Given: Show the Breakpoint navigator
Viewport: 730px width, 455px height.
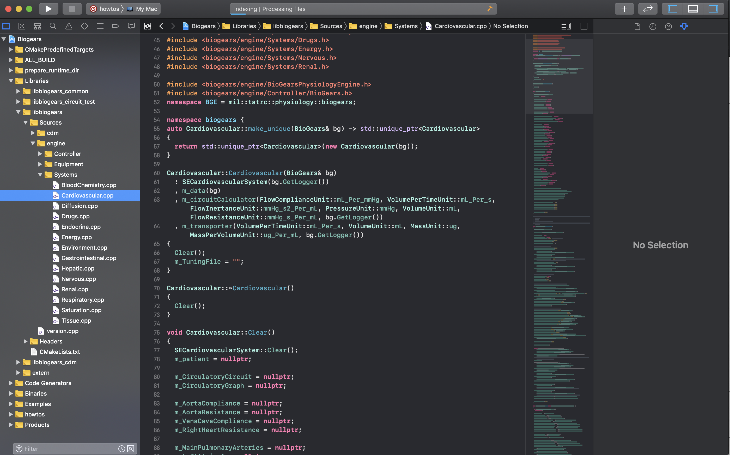Looking at the screenshot, I should [115, 26].
